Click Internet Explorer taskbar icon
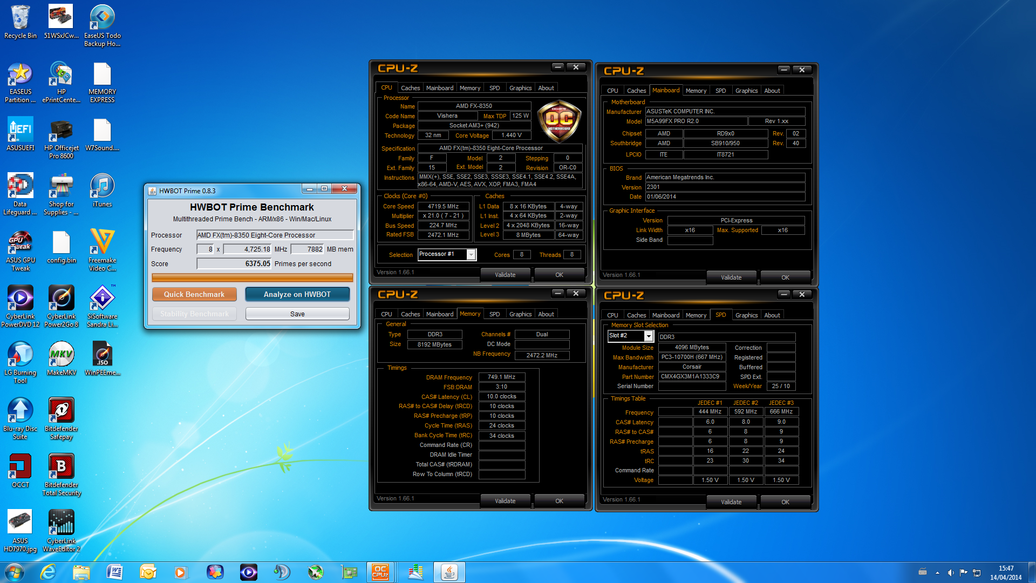The width and height of the screenshot is (1036, 583). (48, 572)
